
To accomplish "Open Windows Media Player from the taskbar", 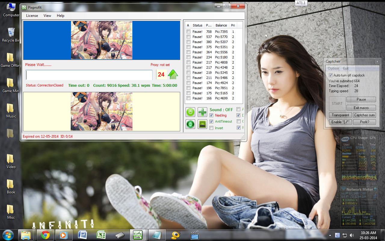I will 63,235.
